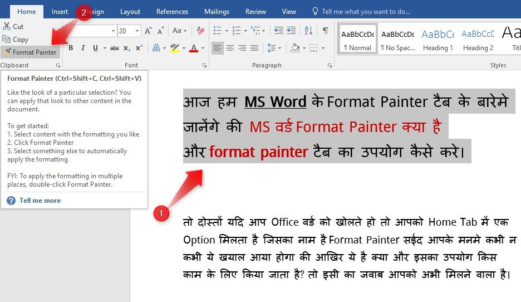
Task: Justify the text
Action: click(254, 48)
